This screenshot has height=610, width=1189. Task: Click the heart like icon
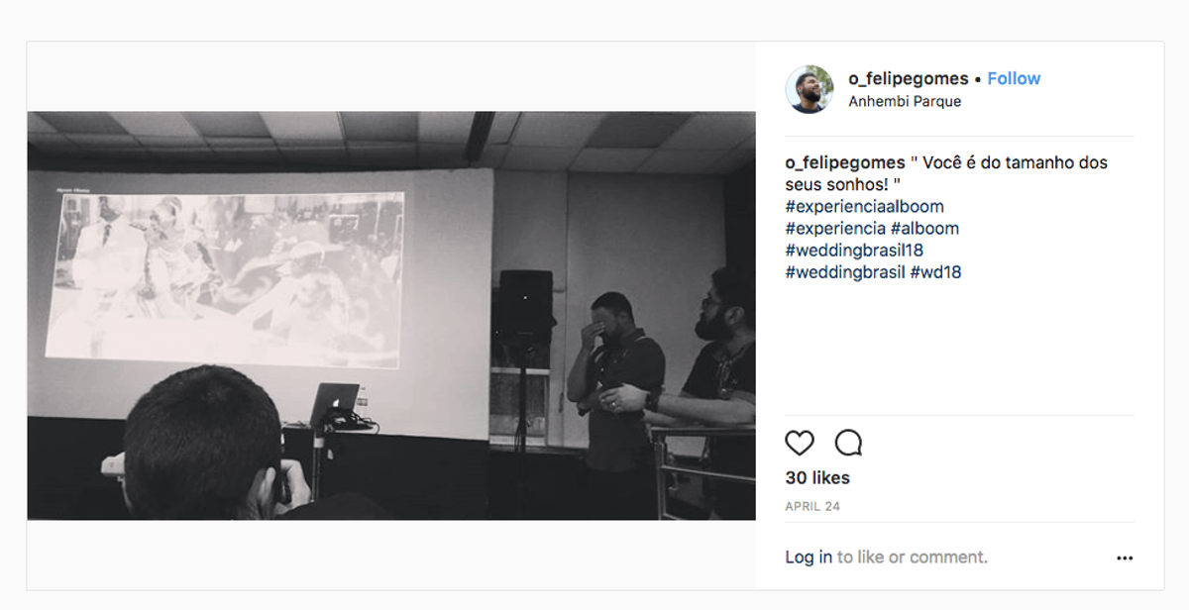click(800, 443)
